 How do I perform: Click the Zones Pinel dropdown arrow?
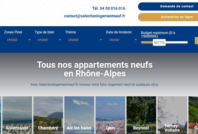[x=29, y=40]
